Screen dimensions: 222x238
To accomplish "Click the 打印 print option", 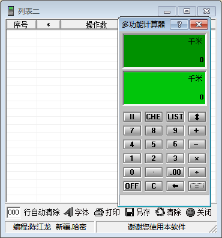I will point(107,212).
